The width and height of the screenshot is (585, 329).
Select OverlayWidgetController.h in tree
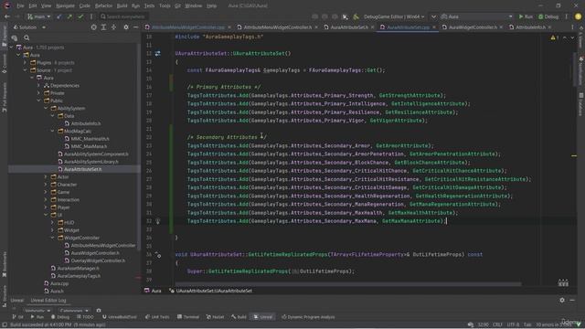tap(98, 260)
